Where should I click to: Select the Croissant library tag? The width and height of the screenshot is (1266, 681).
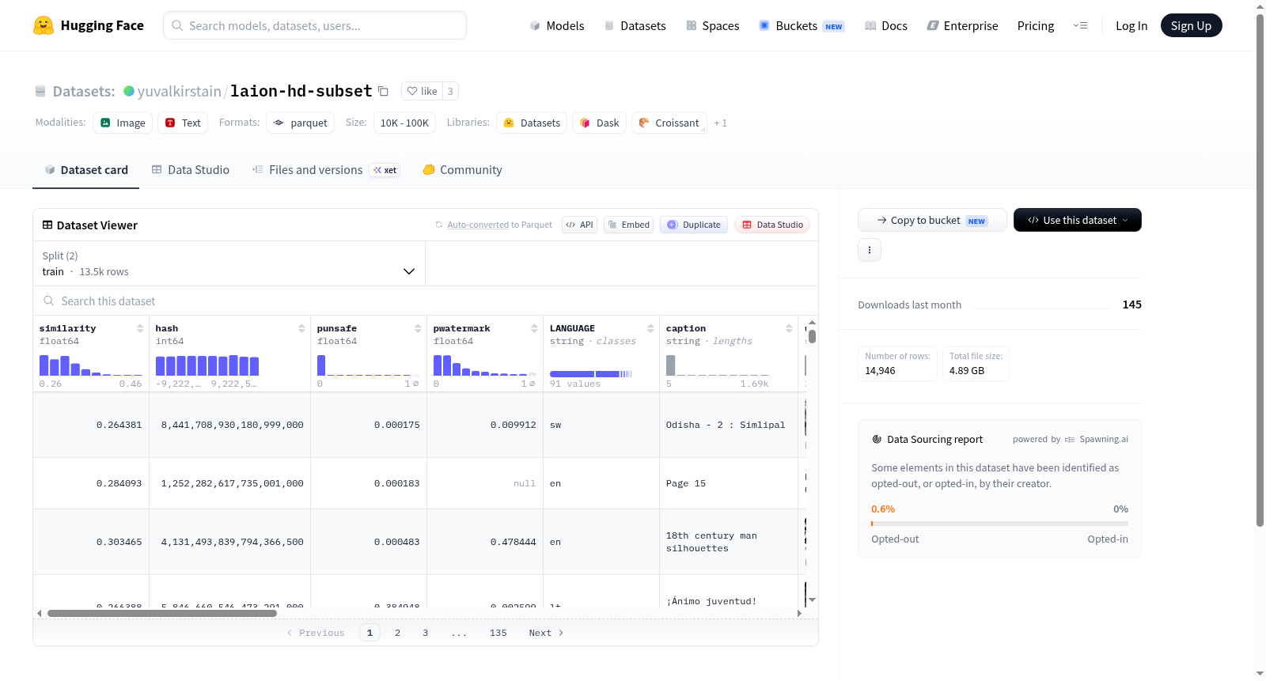pyautogui.click(x=669, y=123)
